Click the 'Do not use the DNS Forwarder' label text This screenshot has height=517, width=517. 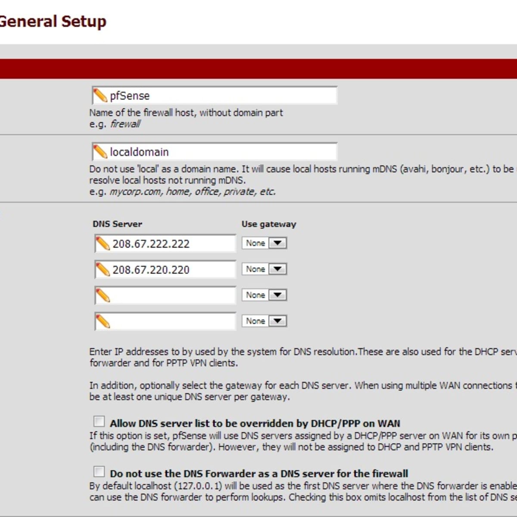point(258,474)
